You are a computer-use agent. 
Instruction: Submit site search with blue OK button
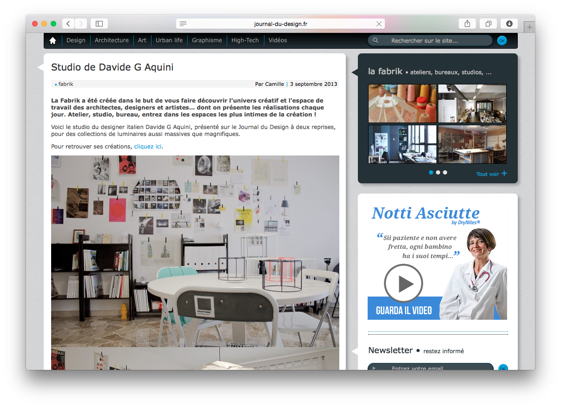pos(502,41)
